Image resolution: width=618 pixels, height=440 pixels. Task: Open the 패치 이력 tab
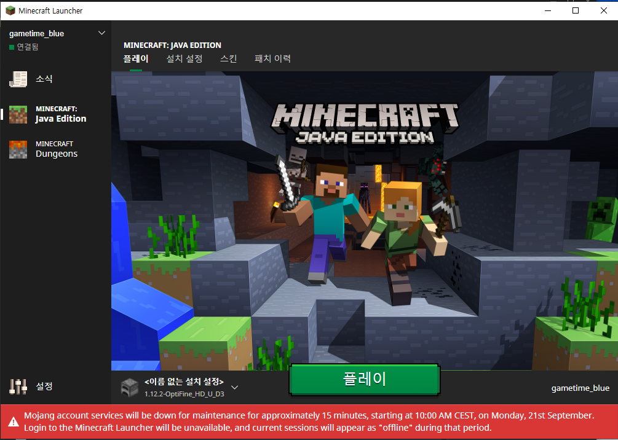tap(272, 59)
